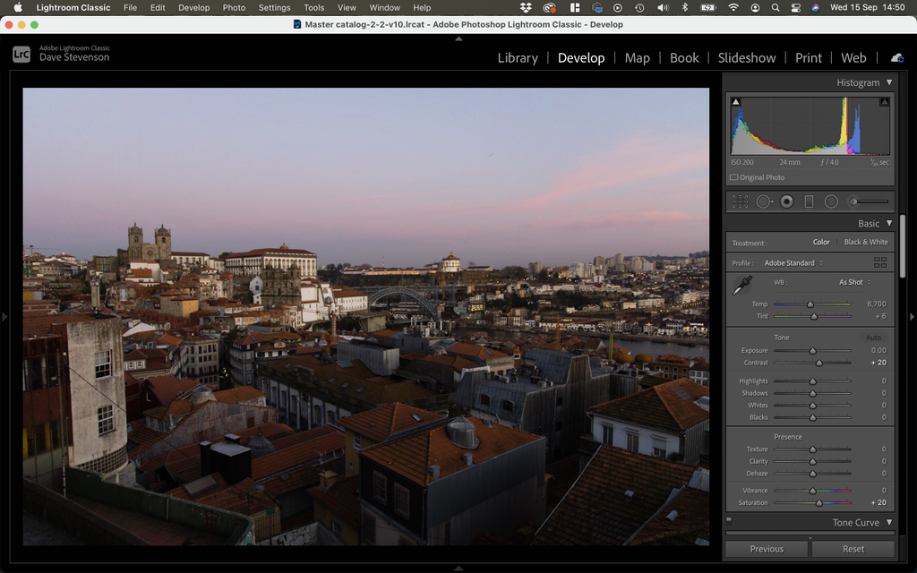Screen dimensions: 917x573
Task: Switch to the Slideshow module
Action: 747,58
